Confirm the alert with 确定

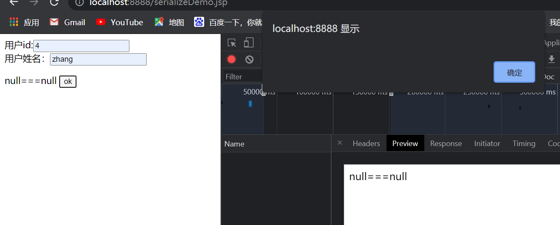[x=514, y=72]
